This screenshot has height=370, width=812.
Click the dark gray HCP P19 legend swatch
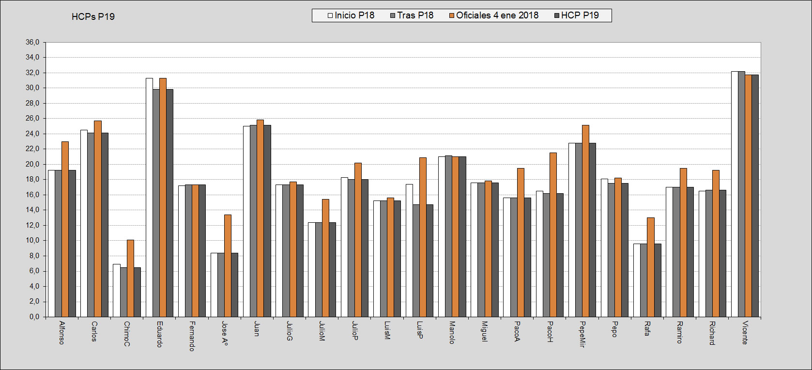tap(557, 15)
